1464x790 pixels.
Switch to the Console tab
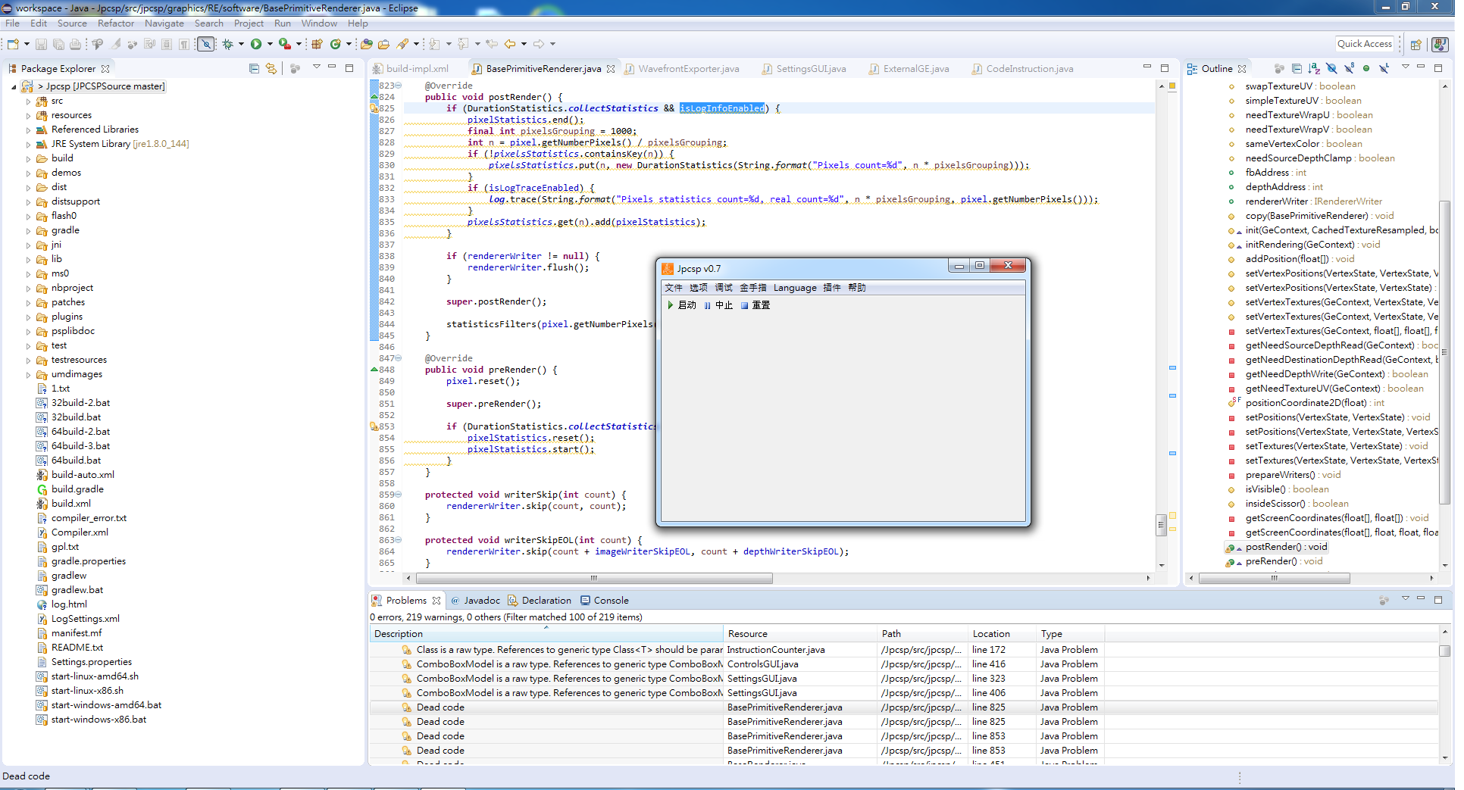click(x=611, y=601)
